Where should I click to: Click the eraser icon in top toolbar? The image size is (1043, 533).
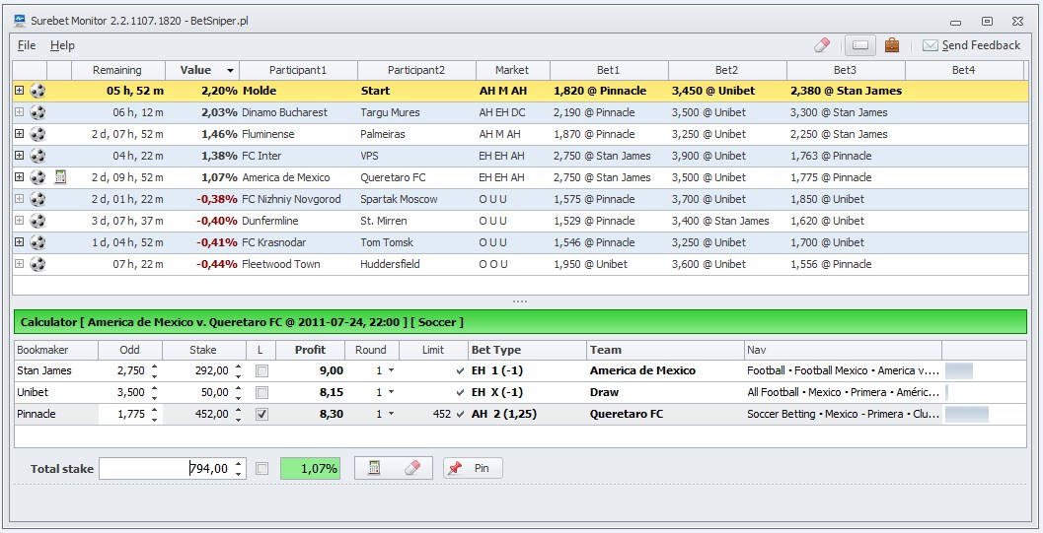[x=822, y=45]
